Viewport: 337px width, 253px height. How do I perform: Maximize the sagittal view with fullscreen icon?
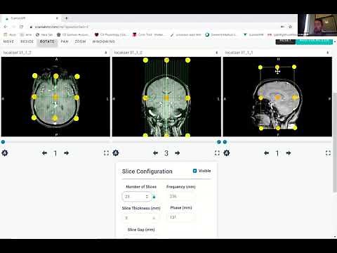[x=328, y=153]
